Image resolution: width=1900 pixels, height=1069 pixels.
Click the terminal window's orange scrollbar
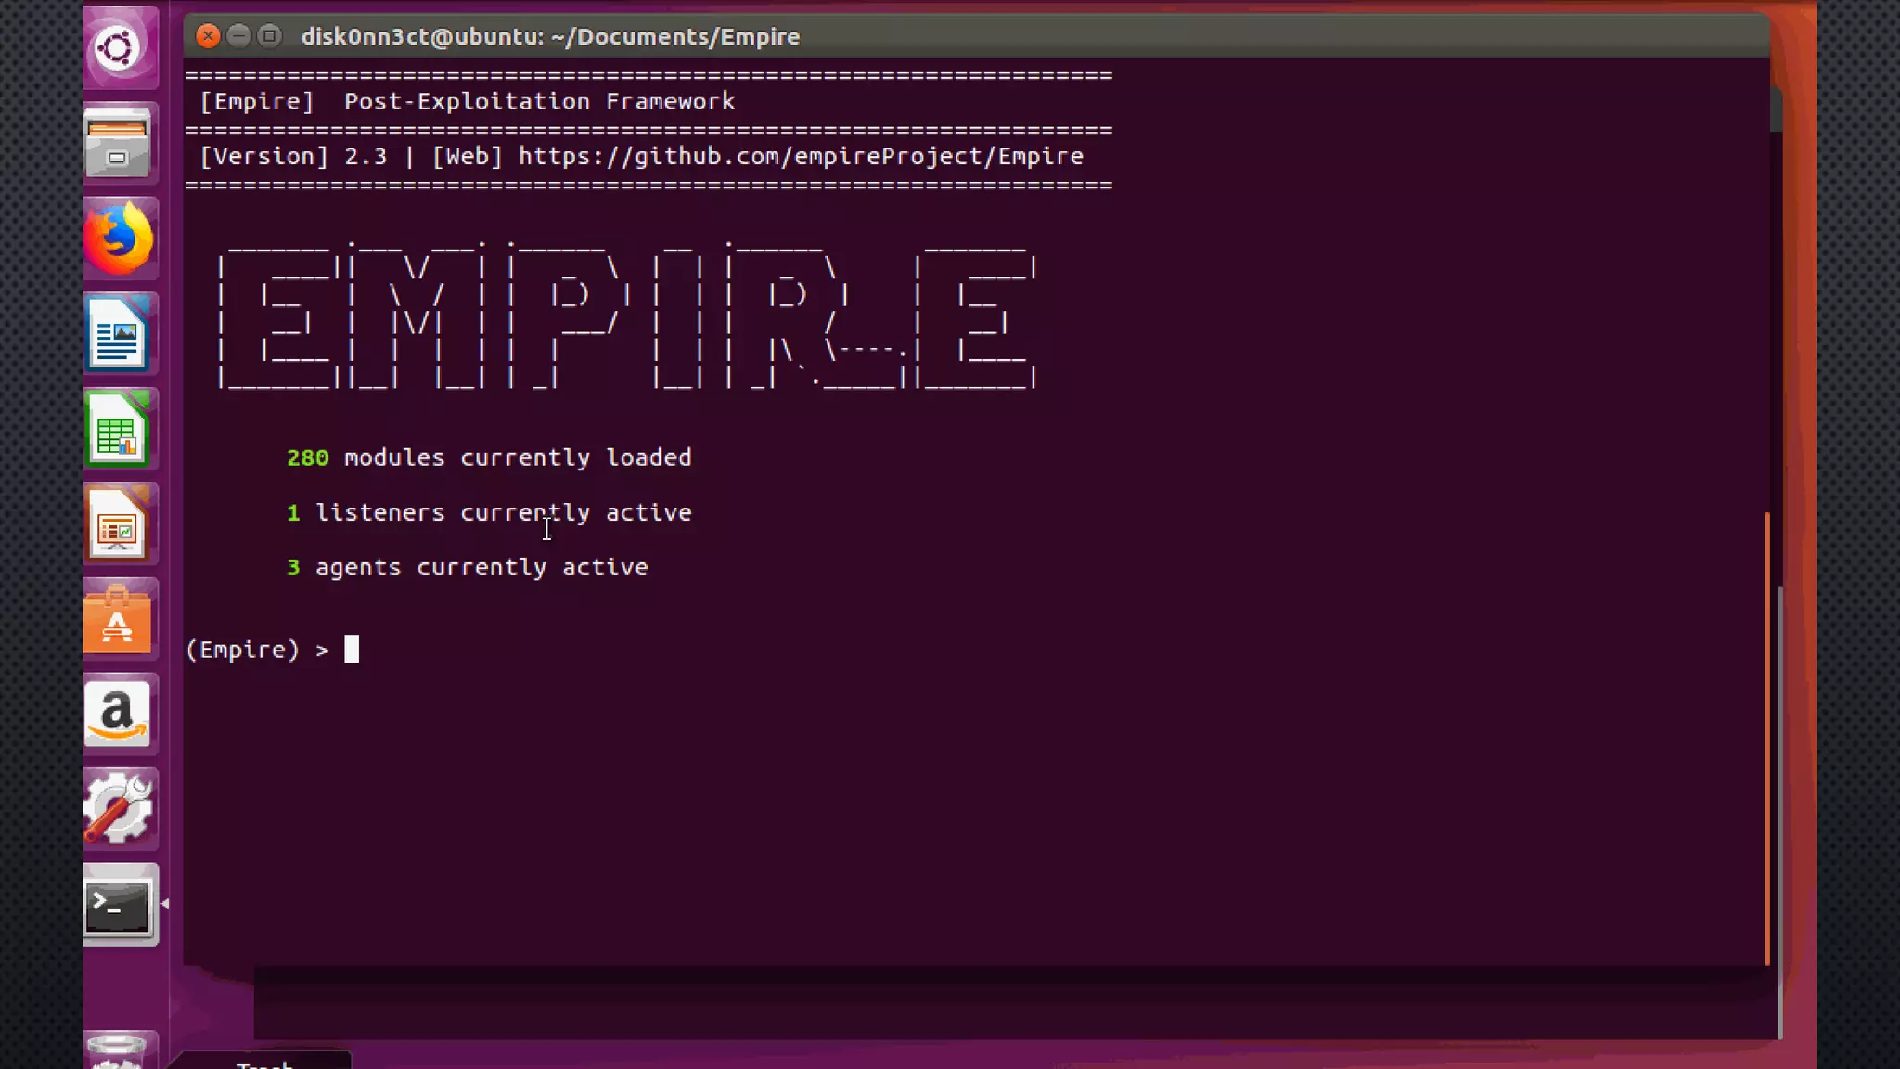coord(1766,738)
